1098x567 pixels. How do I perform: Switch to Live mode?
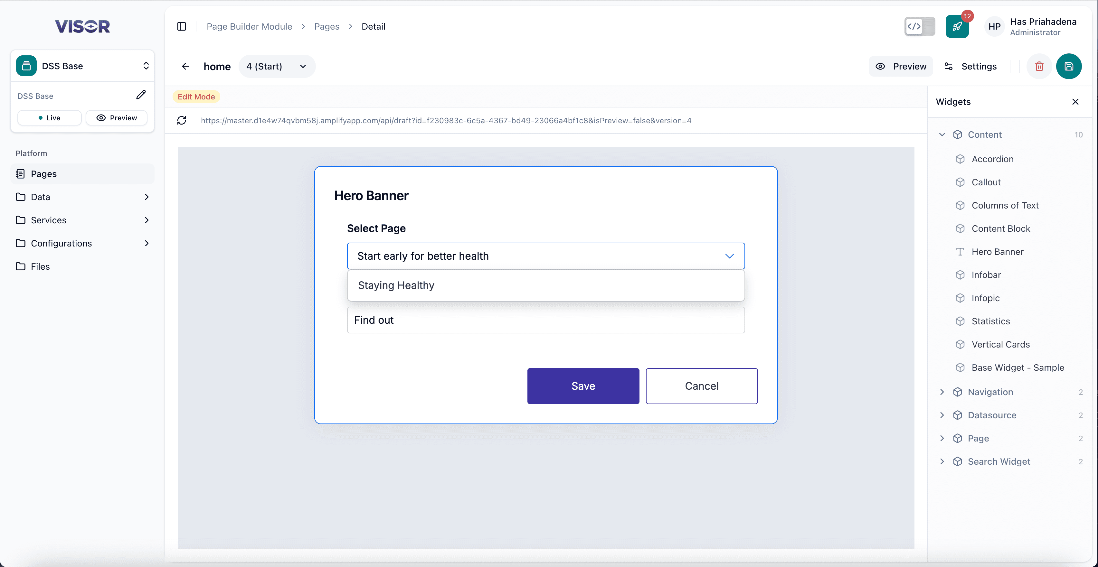pos(49,117)
